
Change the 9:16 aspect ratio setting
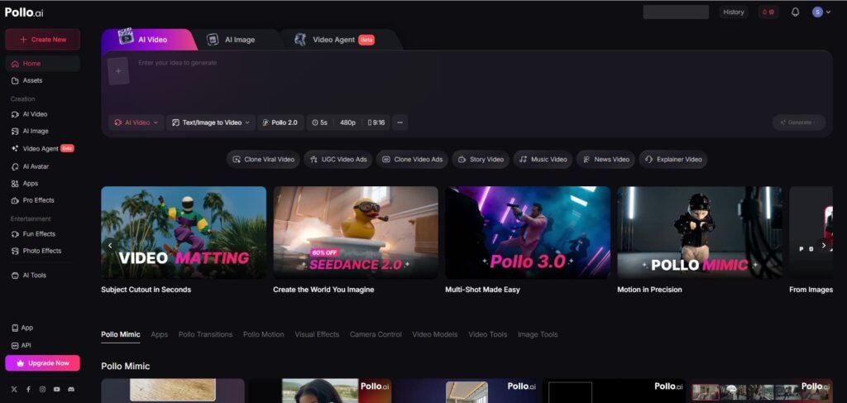pyautogui.click(x=376, y=122)
